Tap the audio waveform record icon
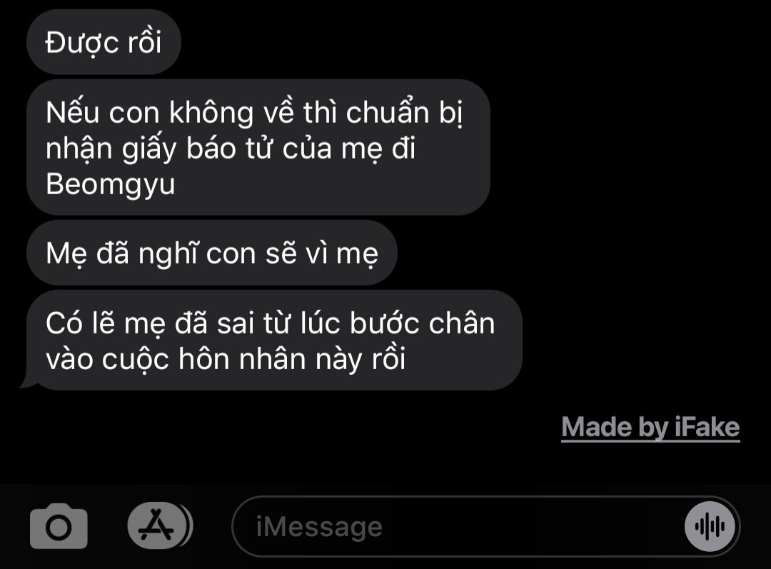Viewport: 771px width, 569px height. pyautogui.click(x=710, y=527)
